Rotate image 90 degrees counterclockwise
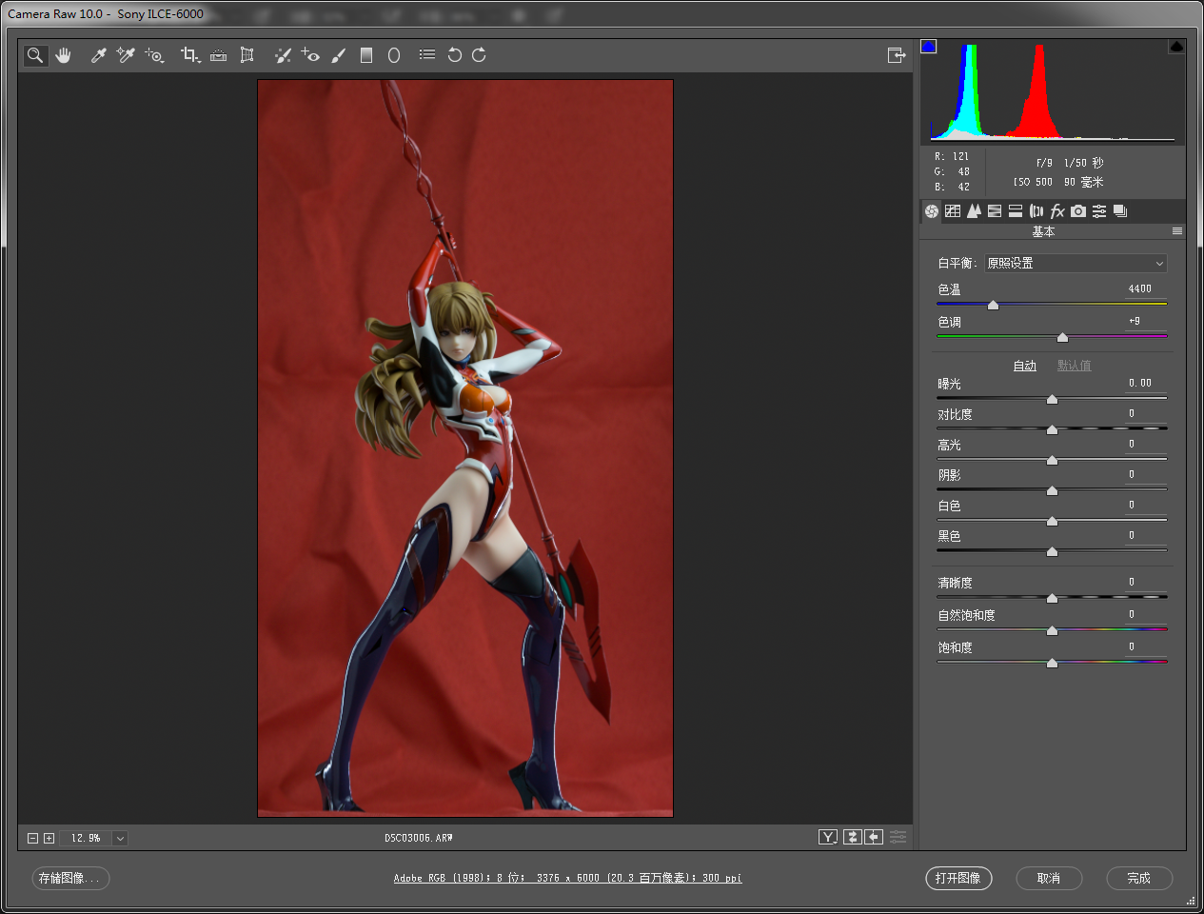Viewport: 1204px width, 914px height. tap(454, 55)
